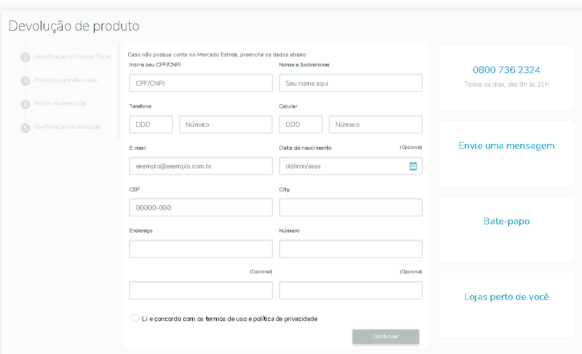Viewport: 582px width, 354px height.
Task: Open the Bate-papo chat link
Action: (x=506, y=221)
